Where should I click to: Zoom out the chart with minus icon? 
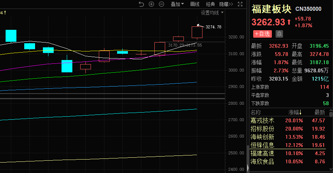[161, 4]
